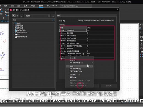143x107 pixels.
Task: Close the parts management dialog
Action: (x=117, y=9)
